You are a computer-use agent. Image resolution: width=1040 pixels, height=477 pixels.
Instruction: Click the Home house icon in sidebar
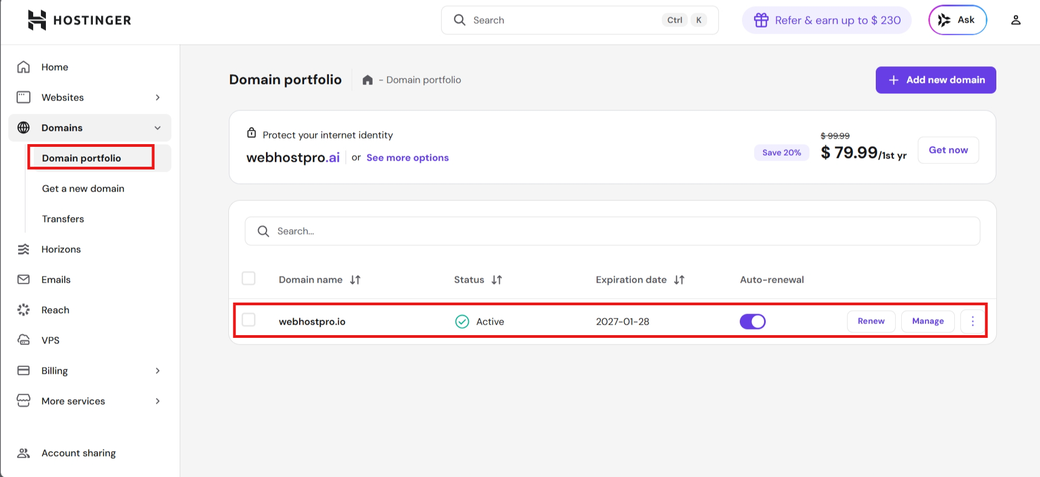[x=23, y=67]
